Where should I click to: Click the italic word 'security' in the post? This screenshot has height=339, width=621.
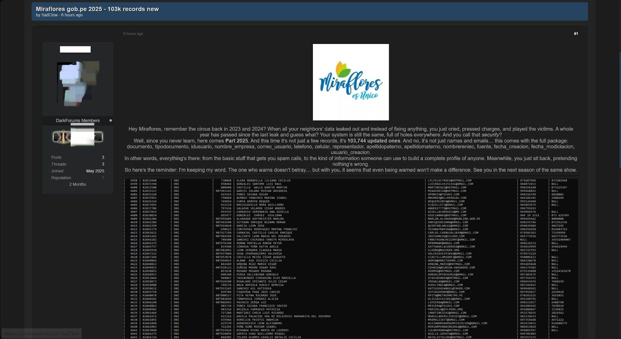pos(490,135)
